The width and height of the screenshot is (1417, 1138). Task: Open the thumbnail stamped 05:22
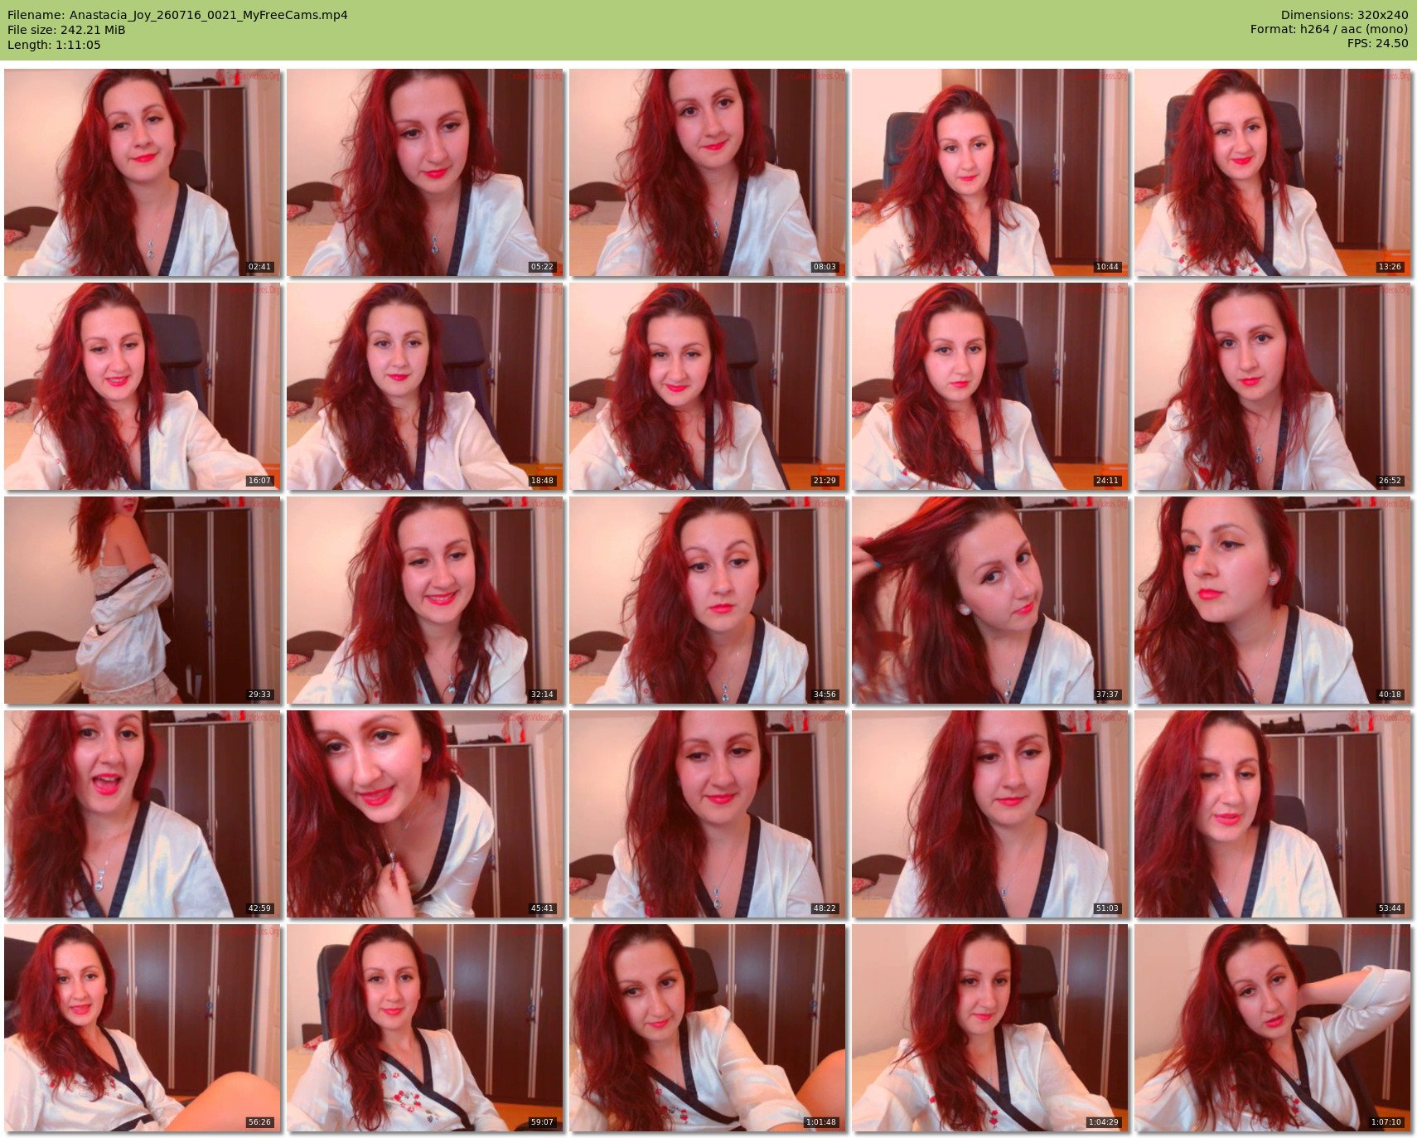(425, 172)
